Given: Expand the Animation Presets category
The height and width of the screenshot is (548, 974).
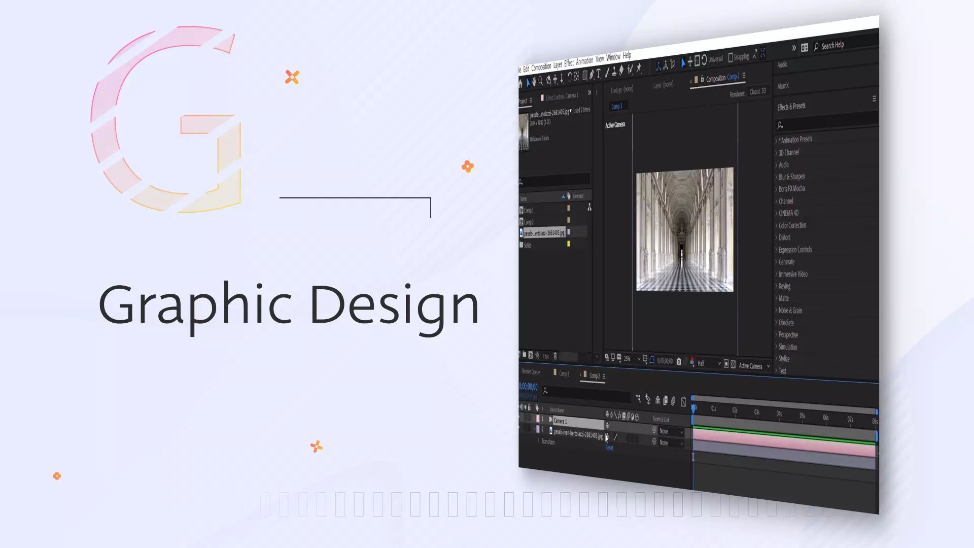Looking at the screenshot, I should 776,141.
